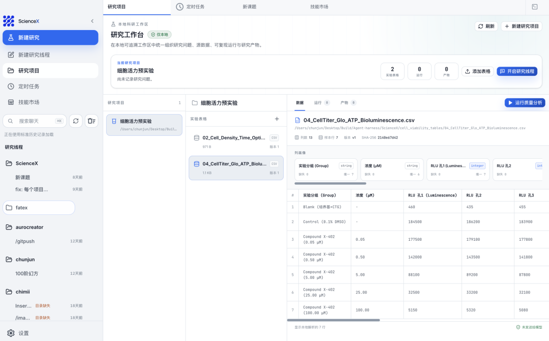Click the 搜索聊天 search field
Image resolution: width=549 pixels, height=341 pixels.
point(35,121)
